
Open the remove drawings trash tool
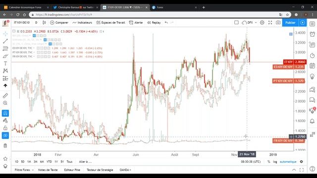[x=5, y=146]
